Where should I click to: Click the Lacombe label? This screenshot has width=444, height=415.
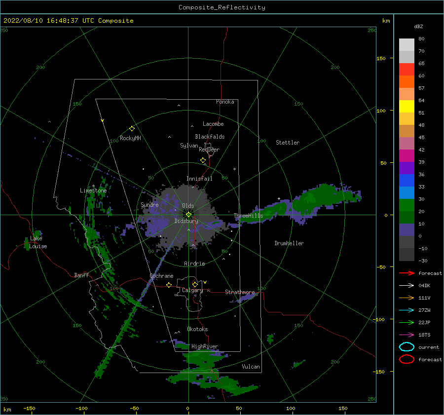(213, 124)
